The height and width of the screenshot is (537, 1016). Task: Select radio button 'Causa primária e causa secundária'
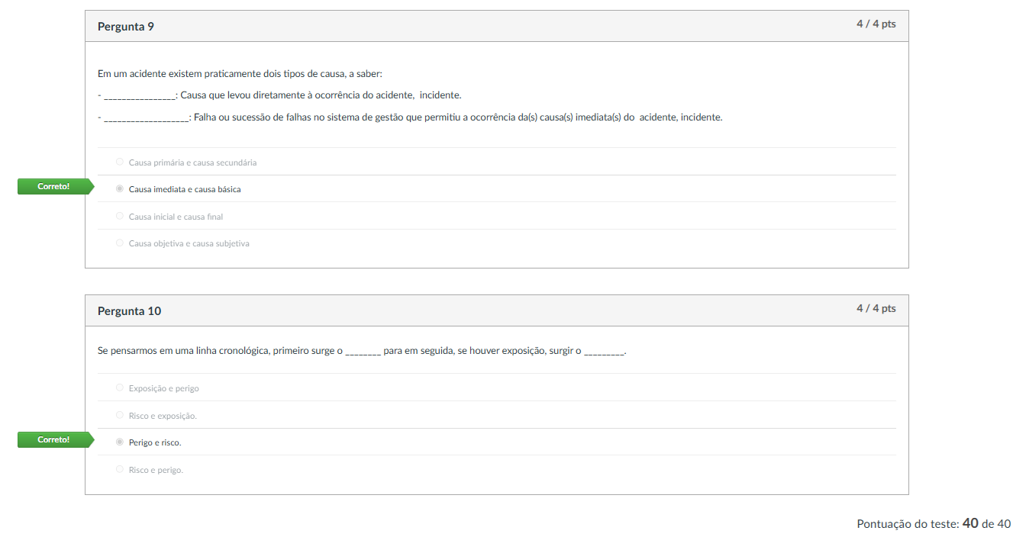(x=120, y=162)
